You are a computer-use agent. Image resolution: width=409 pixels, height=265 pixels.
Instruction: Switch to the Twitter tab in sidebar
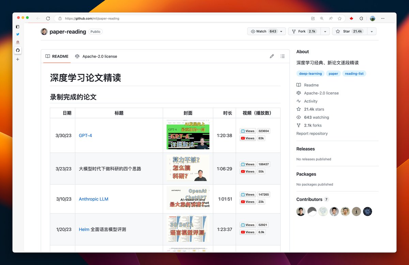click(18, 34)
